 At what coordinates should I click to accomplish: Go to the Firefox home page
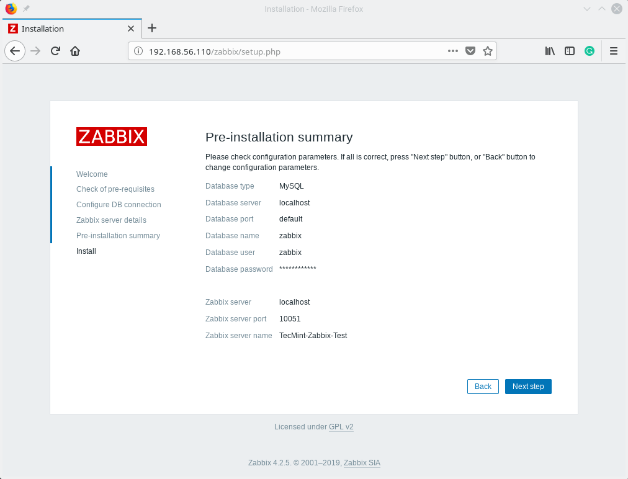pyautogui.click(x=75, y=51)
